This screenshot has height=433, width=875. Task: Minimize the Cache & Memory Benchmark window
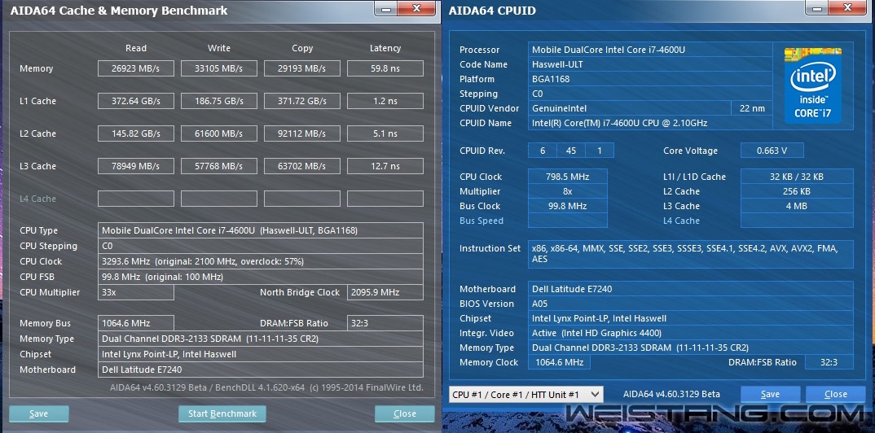pyautogui.click(x=385, y=8)
